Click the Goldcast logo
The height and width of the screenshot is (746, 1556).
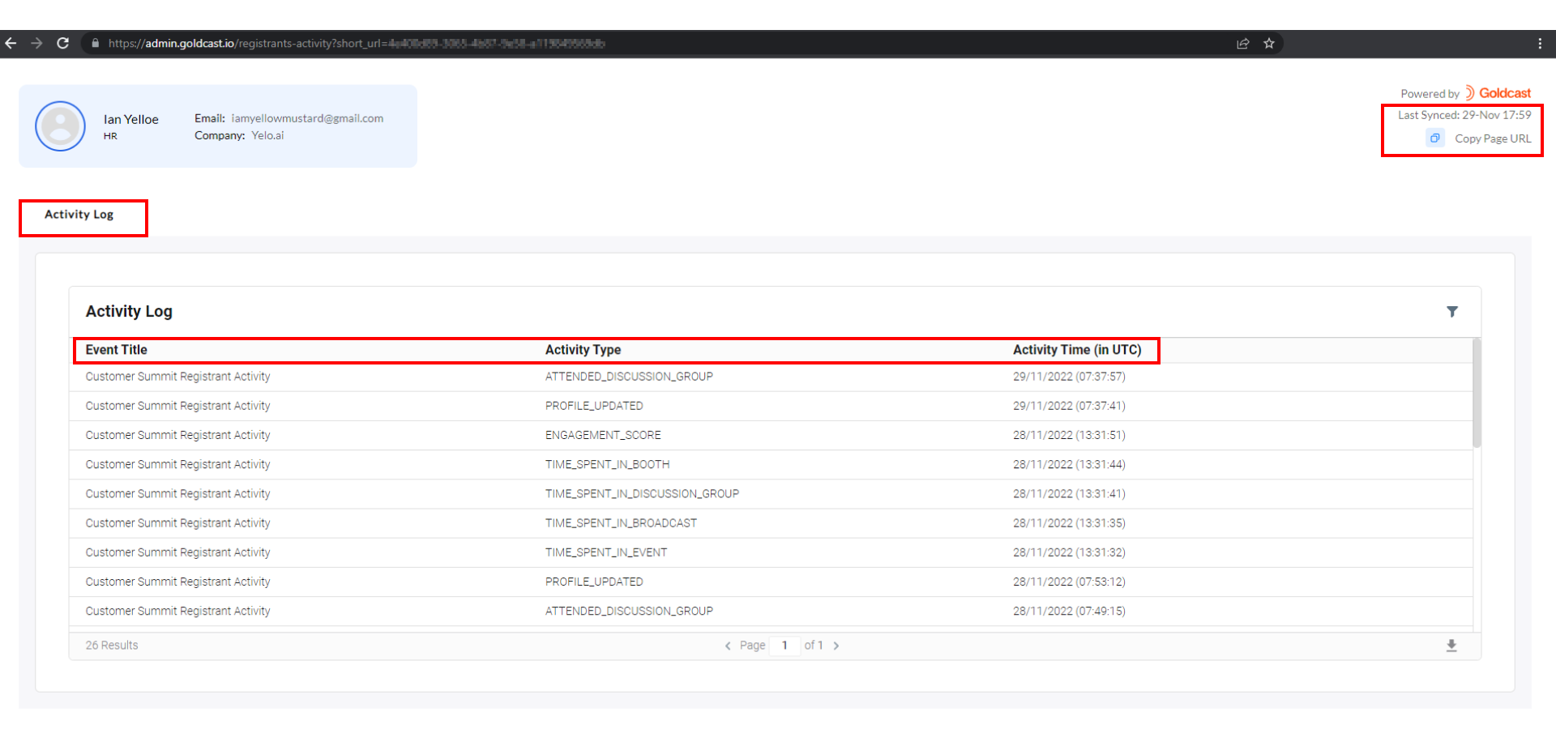click(x=1498, y=93)
